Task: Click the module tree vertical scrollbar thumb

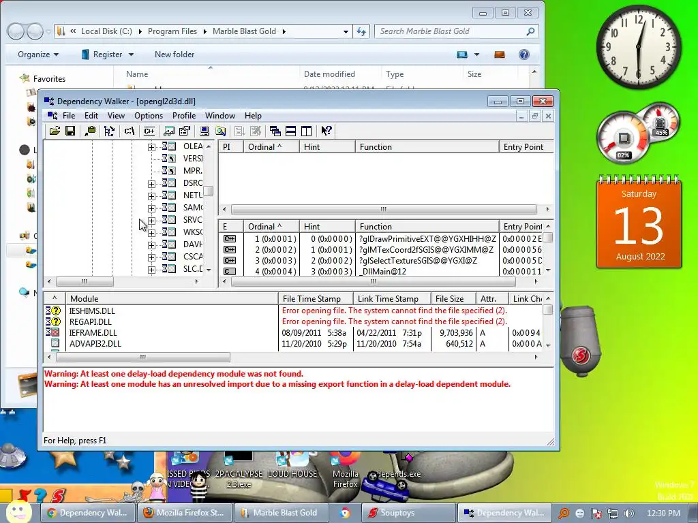Action: (209, 191)
